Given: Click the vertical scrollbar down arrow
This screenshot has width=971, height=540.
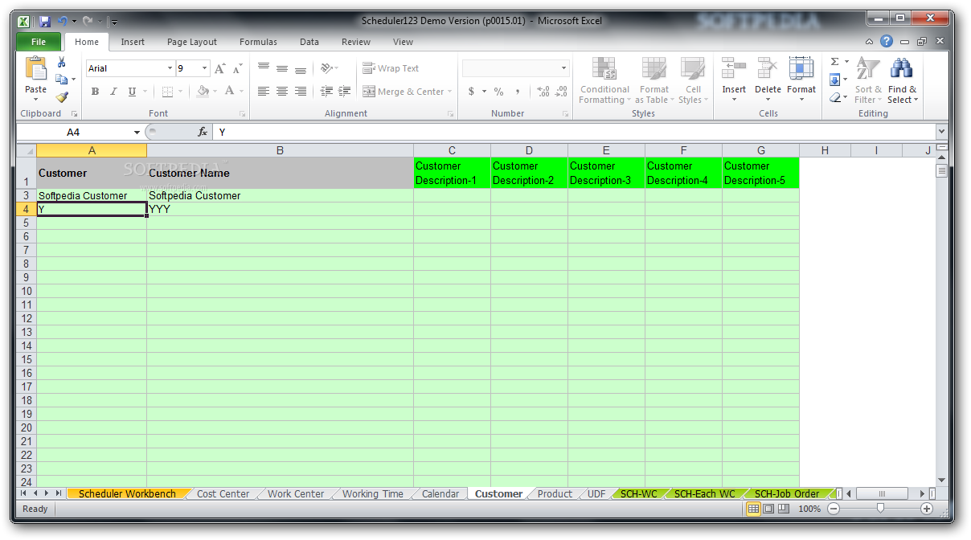Looking at the screenshot, I should pos(941,480).
